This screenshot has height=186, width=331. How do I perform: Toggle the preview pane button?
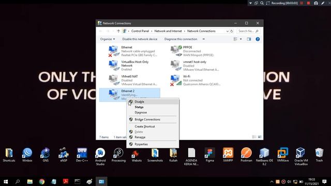tap(249, 39)
